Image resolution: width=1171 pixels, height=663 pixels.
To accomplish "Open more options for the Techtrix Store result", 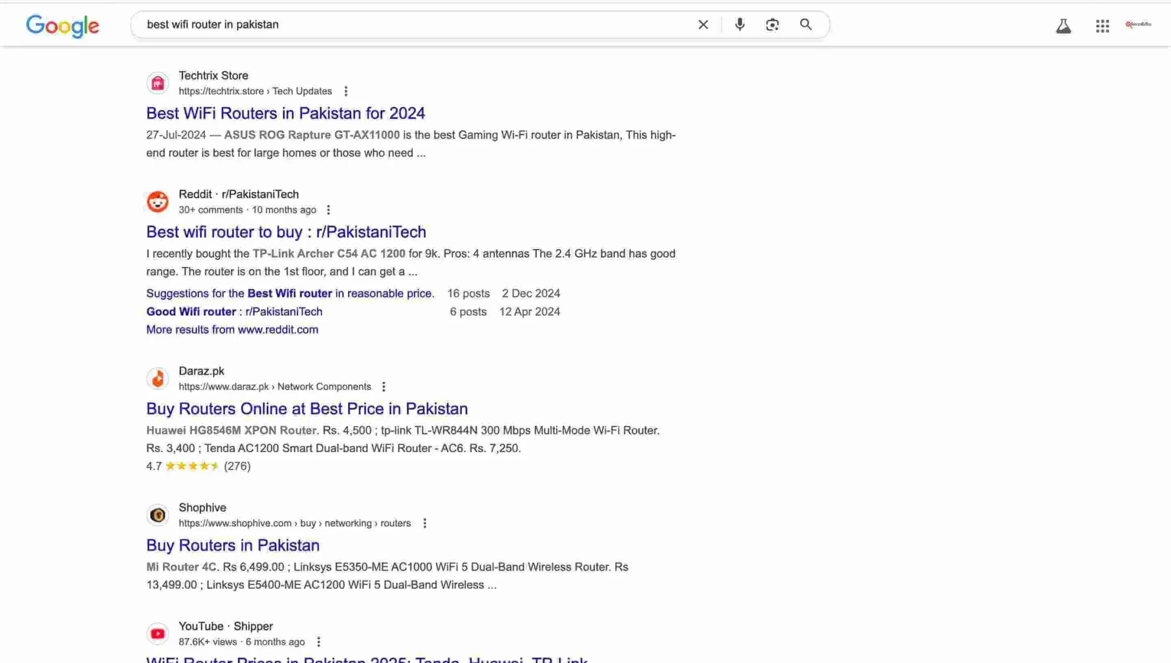I will [x=346, y=91].
